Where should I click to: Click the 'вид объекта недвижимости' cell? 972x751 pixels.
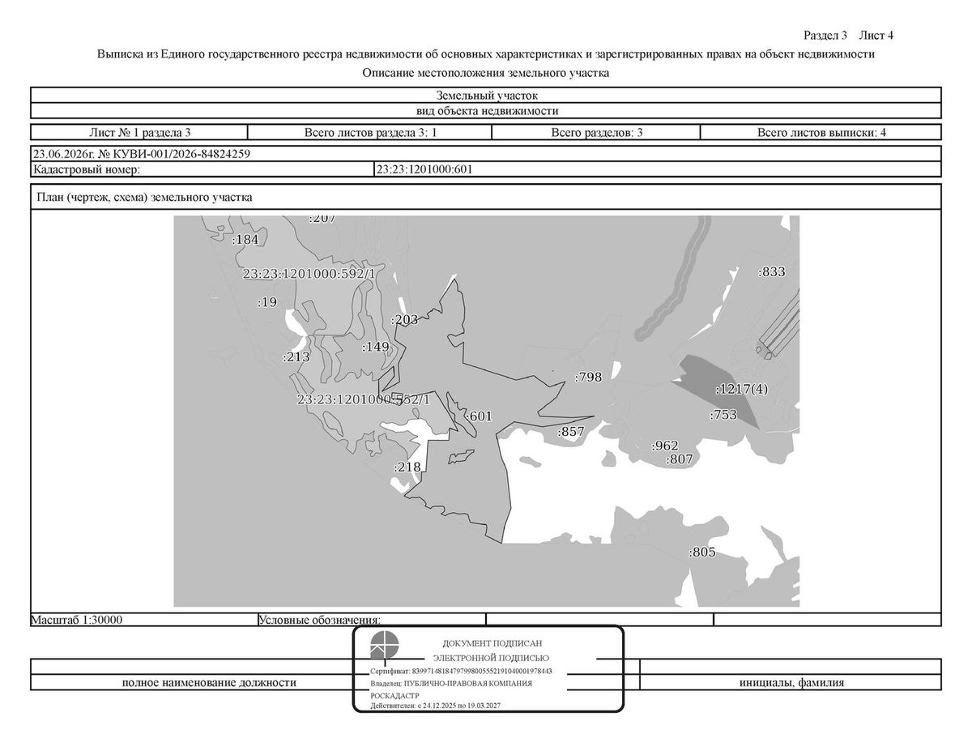tap(486, 111)
